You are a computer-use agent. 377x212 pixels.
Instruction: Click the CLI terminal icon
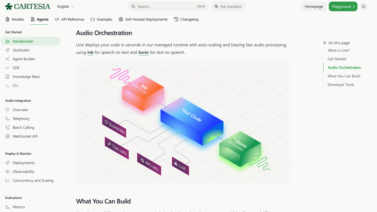tap(7, 85)
